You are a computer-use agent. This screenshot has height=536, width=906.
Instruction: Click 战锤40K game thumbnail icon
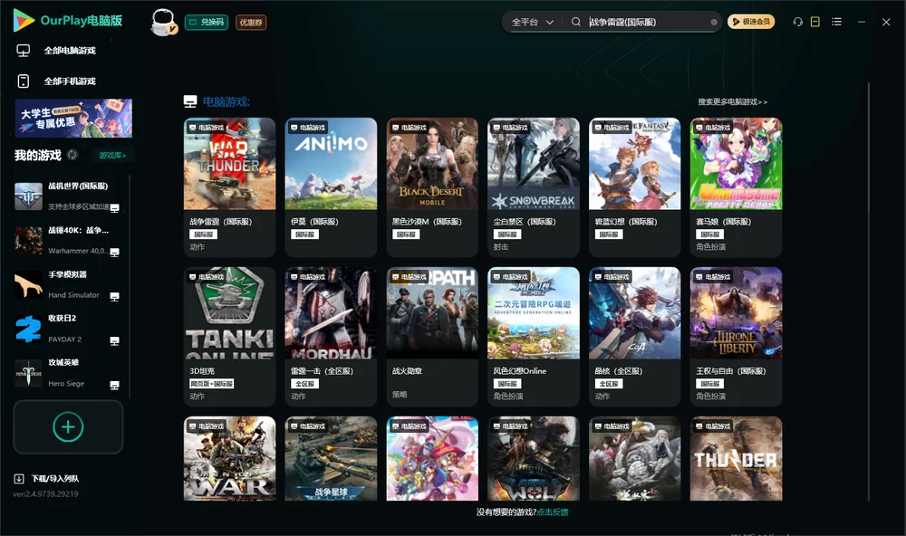28,241
